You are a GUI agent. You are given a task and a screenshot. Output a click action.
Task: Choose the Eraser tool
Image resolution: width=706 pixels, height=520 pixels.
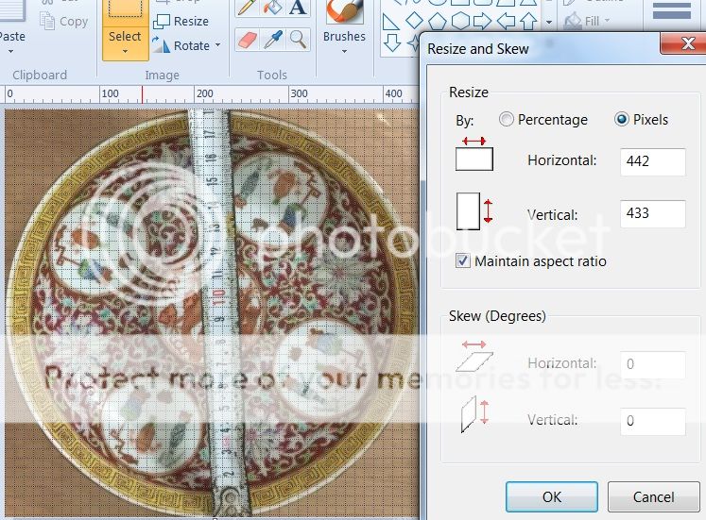(245, 39)
